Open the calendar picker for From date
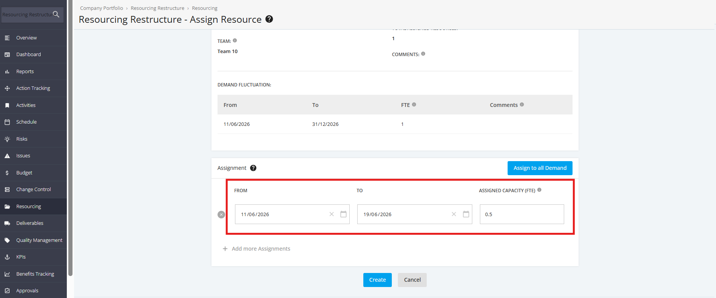Screen dimensions: 716x298 click(343, 214)
